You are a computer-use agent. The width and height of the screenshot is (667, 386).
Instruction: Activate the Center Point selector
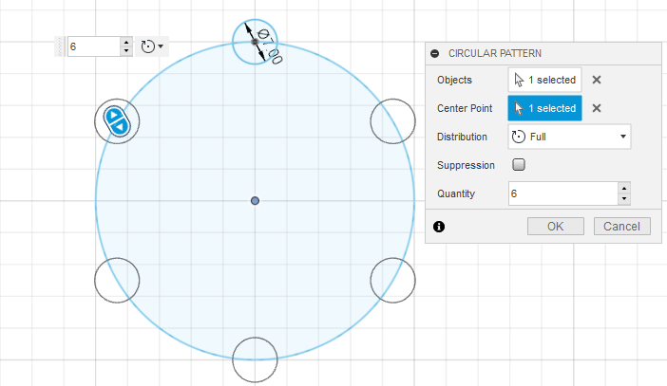tap(544, 108)
